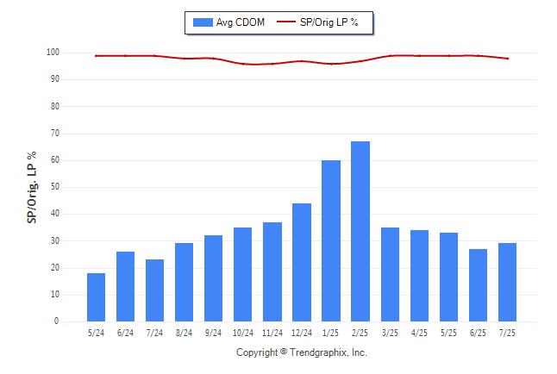This screenshot has width=557, height=374.
Task: Click the 1/25 x-axis label
Action: pos(331,333)
